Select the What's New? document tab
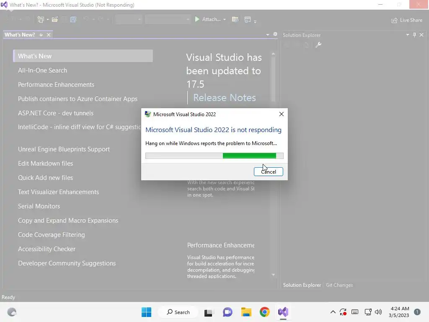429x322 pixels. [20, 35]
